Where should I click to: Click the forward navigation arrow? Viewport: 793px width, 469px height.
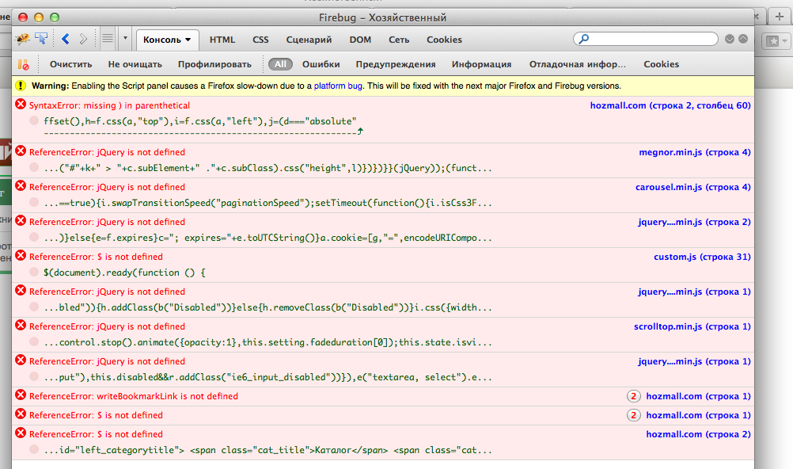pyautogui.click(x=84, y=39)
